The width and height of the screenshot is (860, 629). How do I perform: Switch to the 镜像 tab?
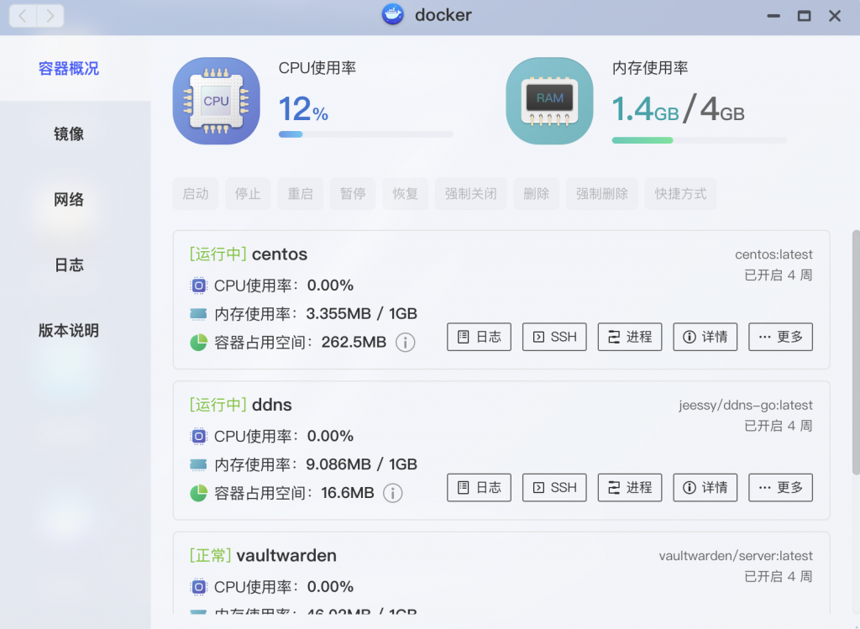69,134
